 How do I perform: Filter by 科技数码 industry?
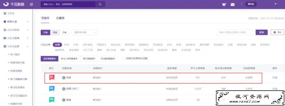(x=218, y=45)
